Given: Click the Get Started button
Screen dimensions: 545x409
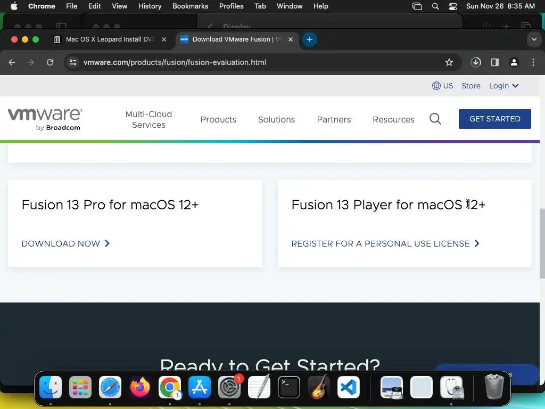Looking at the screenshot, I should (494, 119).
